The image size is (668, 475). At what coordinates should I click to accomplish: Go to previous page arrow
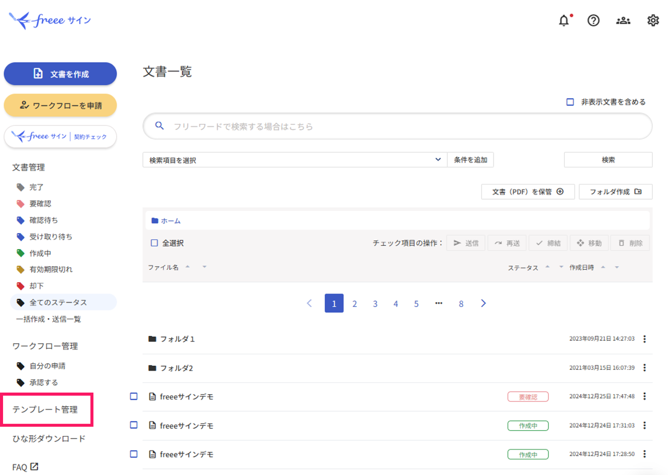coord(309,303)
